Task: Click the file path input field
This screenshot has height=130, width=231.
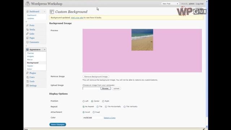Action: pyautogui.click(x=91, y=88)
